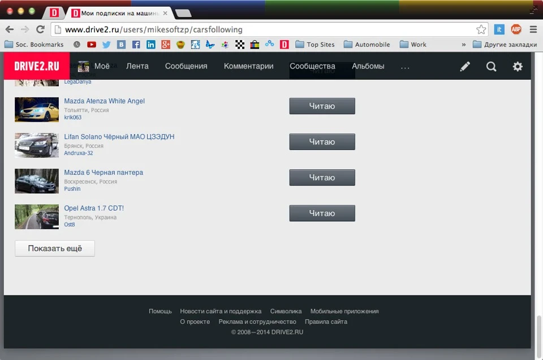Open the Помощь footer link
Viewport: 543px width, 360px height.
(x=160, y=311)
